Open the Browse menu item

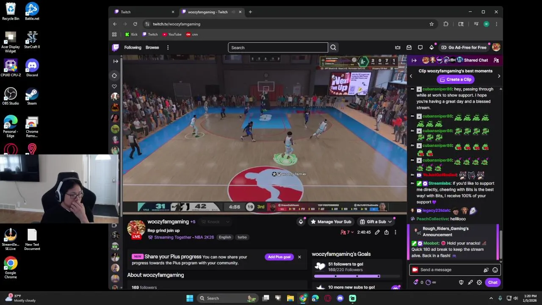click(x=152, y=47)
